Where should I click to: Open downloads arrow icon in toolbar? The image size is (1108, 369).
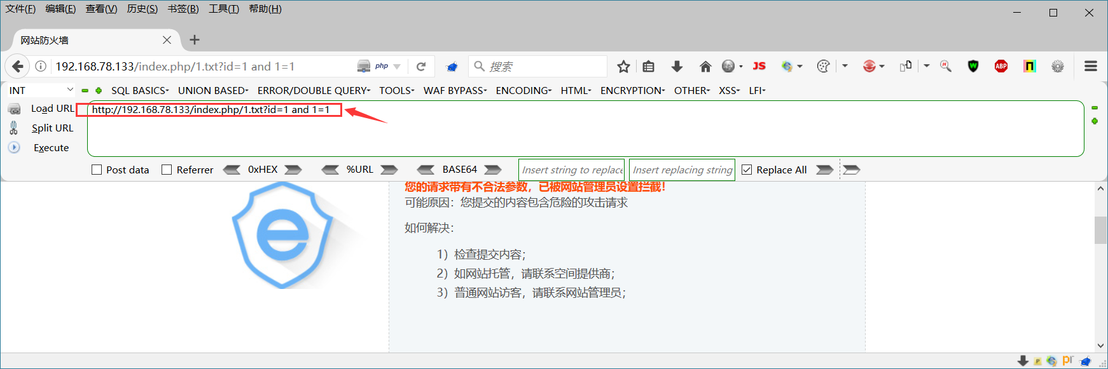(677, 66)
